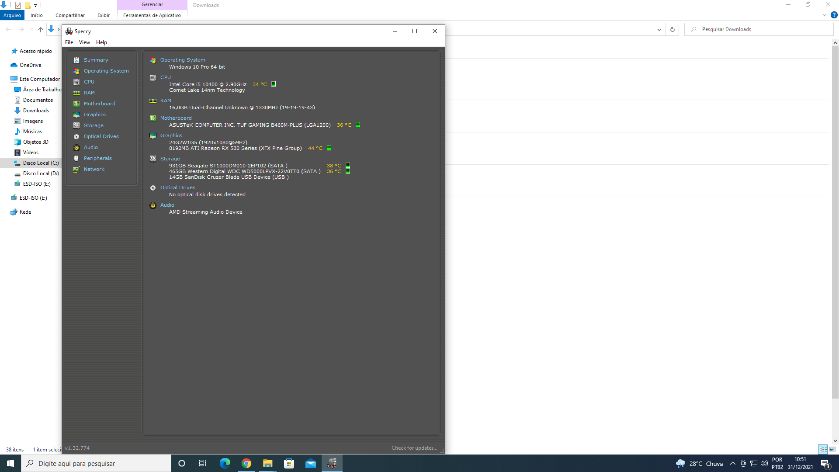Image resolution: width=839 pixels, height=472 pixels.
Task: Open Vídeos folder in navigation pane
Action: [31, 153]
